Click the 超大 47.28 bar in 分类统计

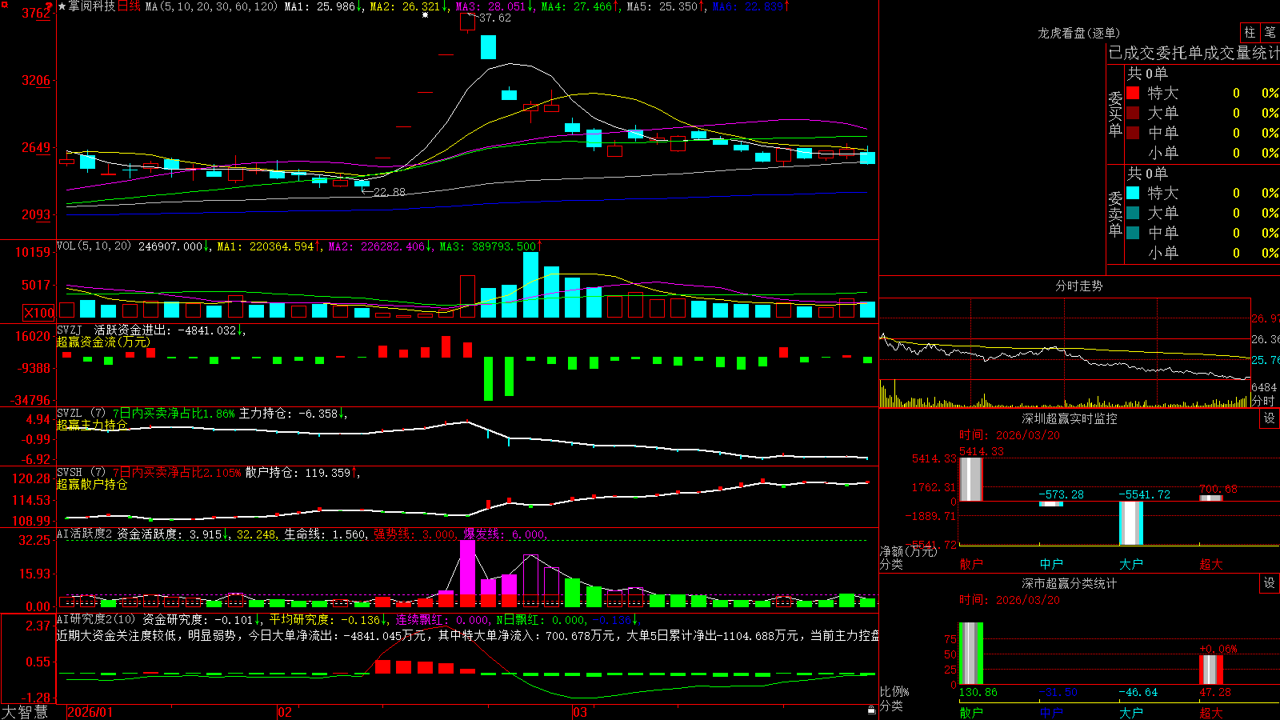click(x=1210, y=670)
